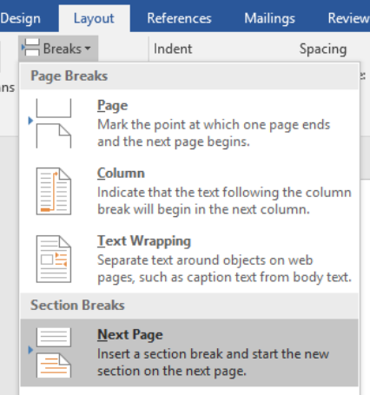Click the Column break description text

[224, 201]
